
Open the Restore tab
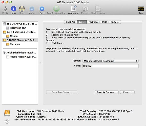click(x=115, y=22)
